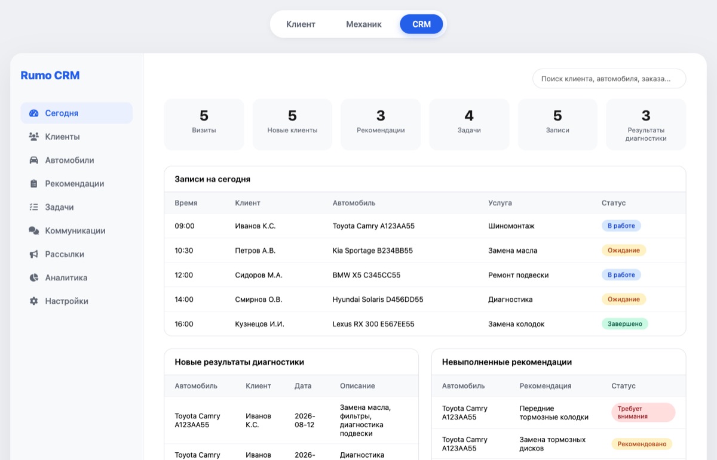Click Замена тормозных дисков recommendation
The height and width of the screenshot is (460, 717).
pyautogui.click(x=553, y=444)
